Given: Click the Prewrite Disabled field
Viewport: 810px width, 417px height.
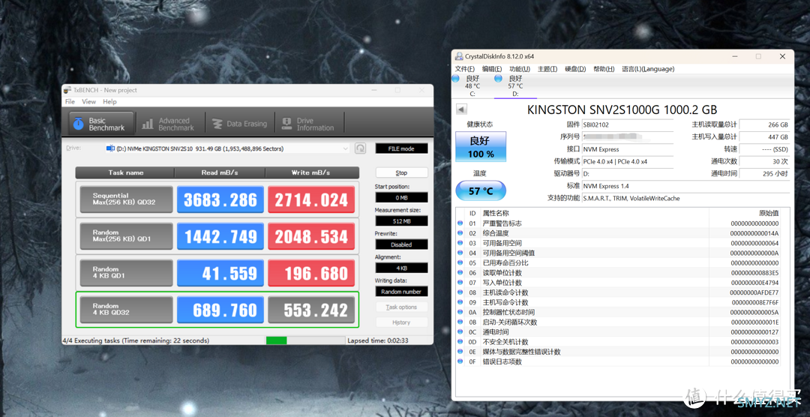Looking at the screenshot, I should 401,244.
